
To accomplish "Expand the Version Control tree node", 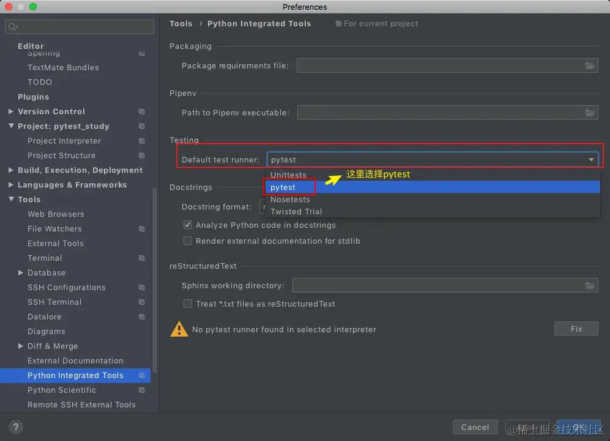I will [x=11, y=111].
